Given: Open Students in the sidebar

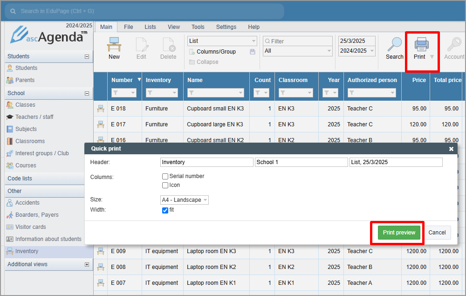Looking at the screenshot, I should (x=26, y=68).
